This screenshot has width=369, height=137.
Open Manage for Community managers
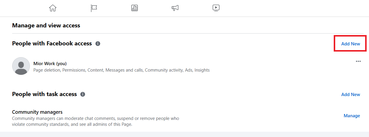point(352,116)
